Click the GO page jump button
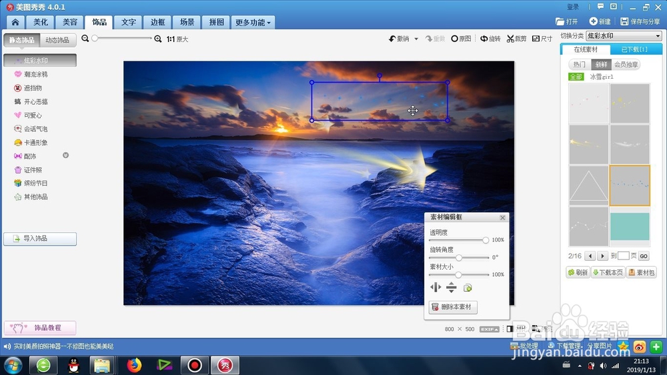 [644, 256]
